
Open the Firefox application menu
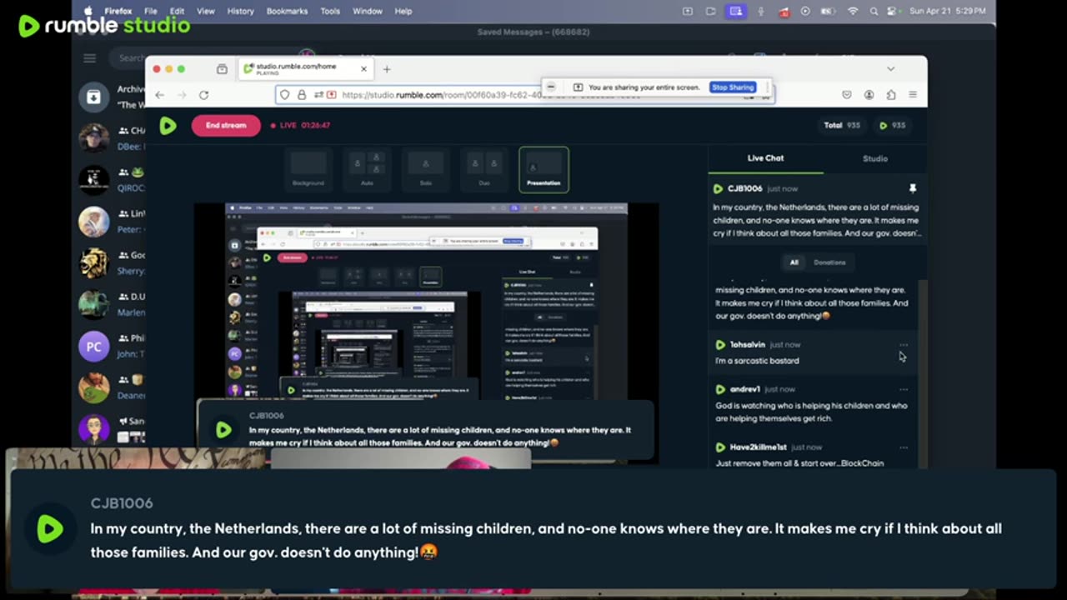click(118, 11)
